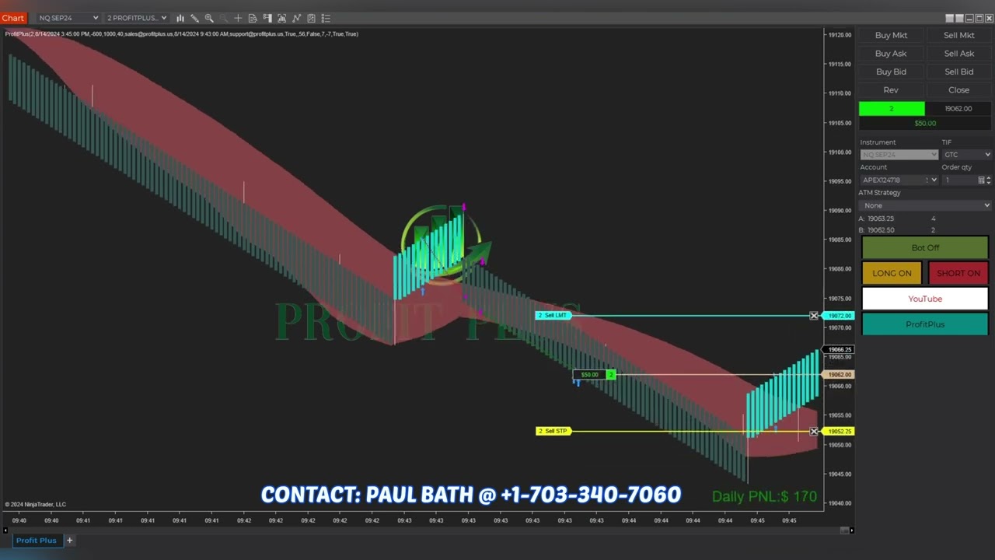
Task: Decrease order quantity with down arrow
Action: coord(988,182)
